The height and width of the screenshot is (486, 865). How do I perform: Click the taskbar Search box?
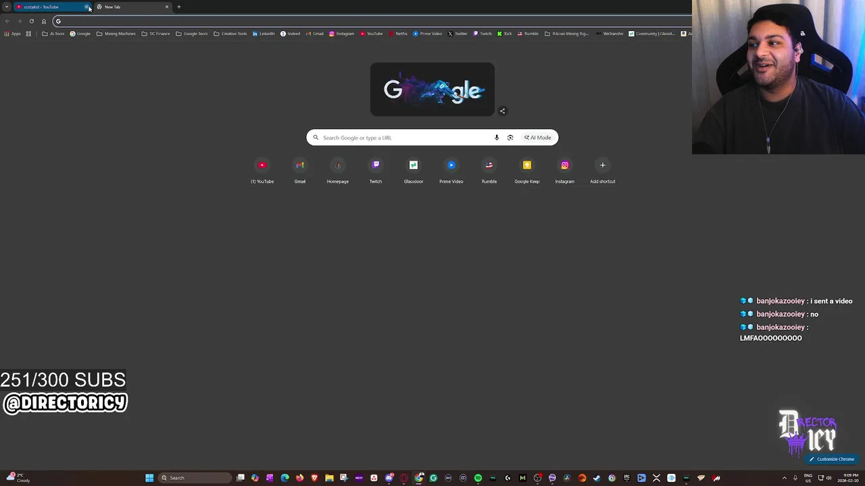[195, 478]
